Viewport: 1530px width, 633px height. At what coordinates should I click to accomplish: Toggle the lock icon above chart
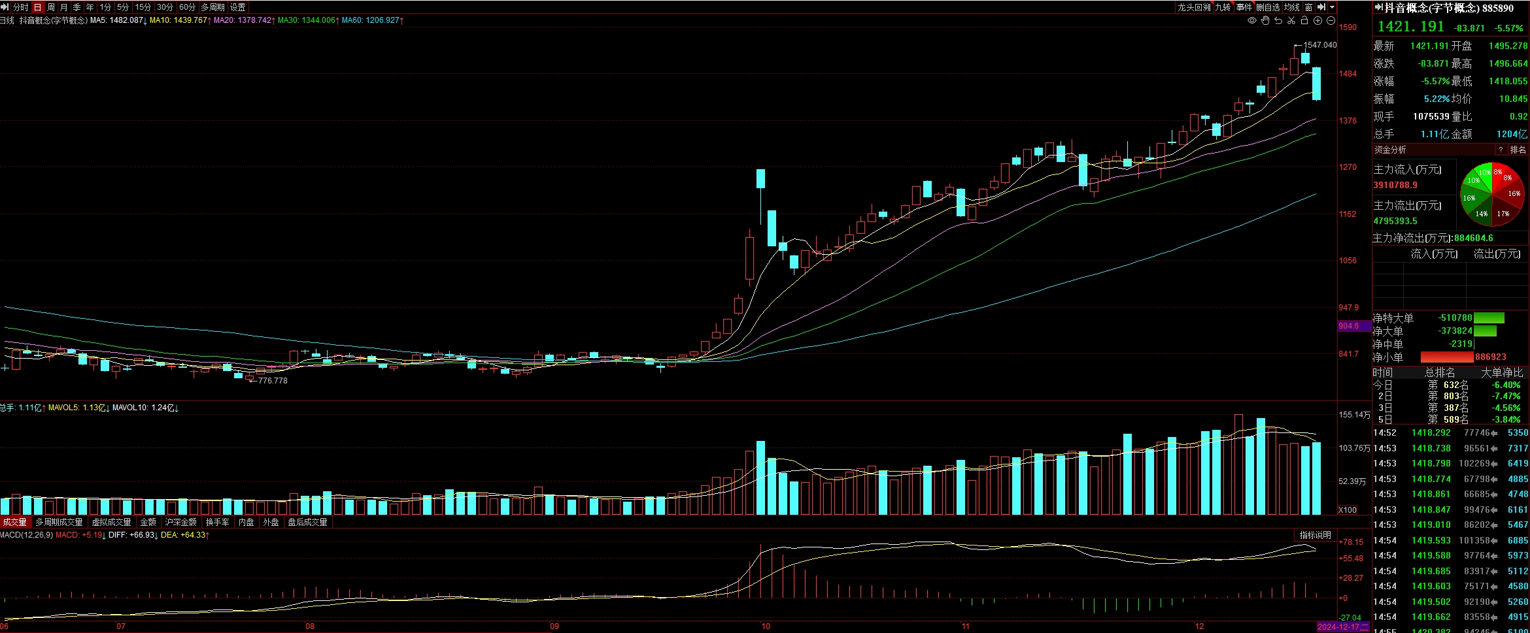tap(1304, 21)
